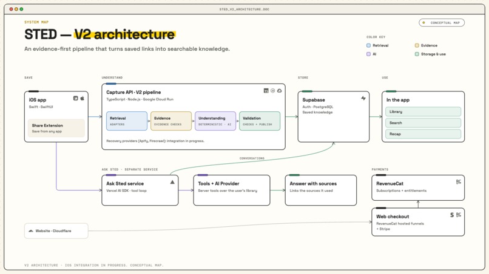Select the Tools + AI Provider card
Screen dimensions: 489x274
tap(232, 191)
